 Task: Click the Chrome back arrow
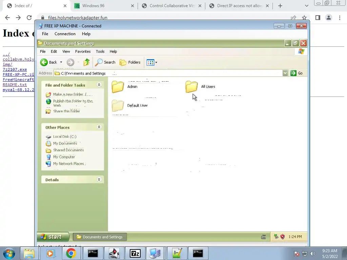point(7,18)
